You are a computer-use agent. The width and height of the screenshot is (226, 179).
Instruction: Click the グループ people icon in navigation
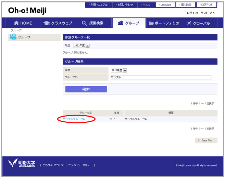pos(121,23)
